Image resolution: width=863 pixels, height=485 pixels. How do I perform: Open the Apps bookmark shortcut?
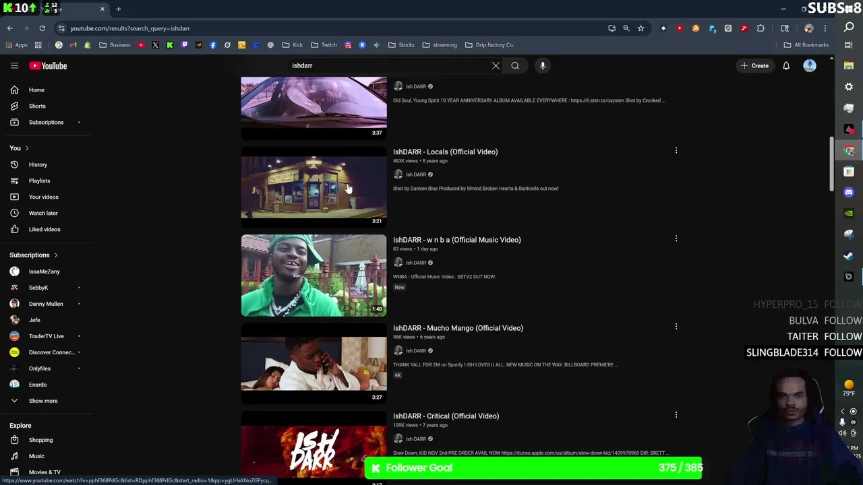pos(17,45)
